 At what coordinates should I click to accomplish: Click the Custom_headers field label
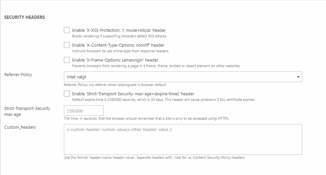[20, 127]
